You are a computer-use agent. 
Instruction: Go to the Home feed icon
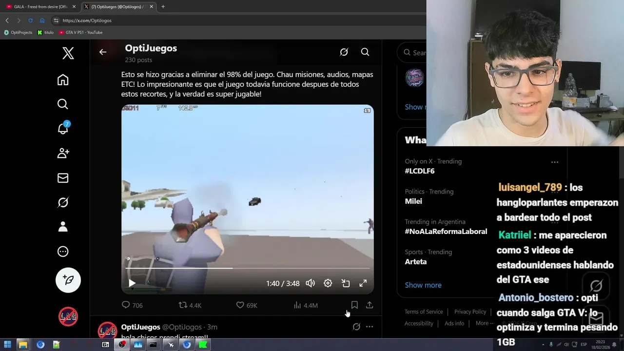[x=63, y=79]
